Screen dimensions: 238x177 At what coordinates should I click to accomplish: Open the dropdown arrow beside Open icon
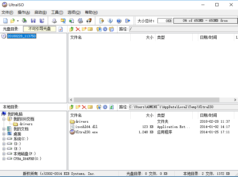(x=18, y=21)
